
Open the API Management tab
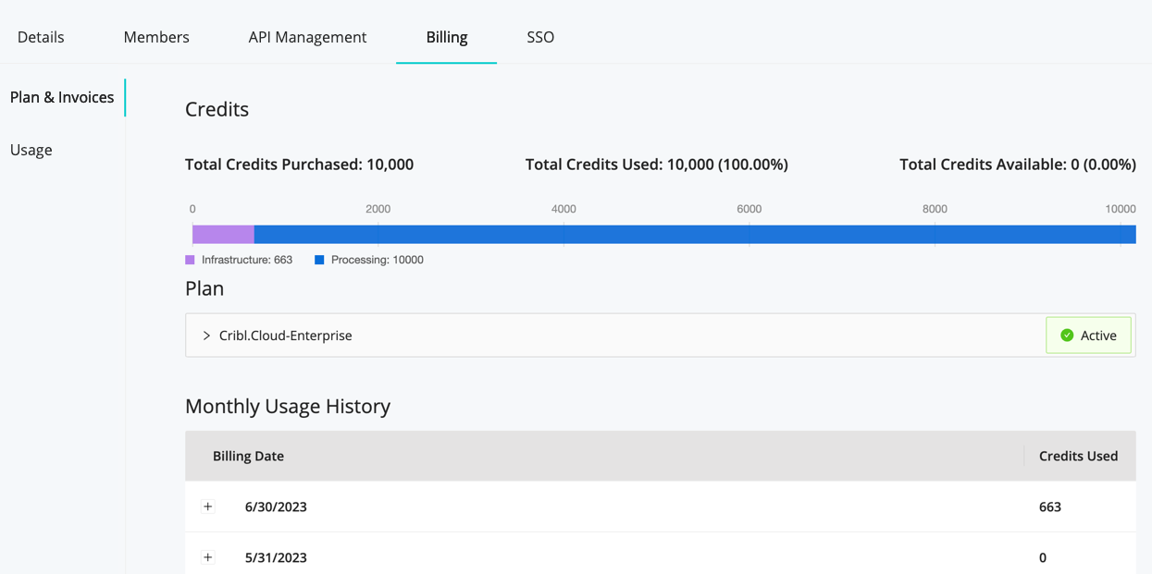point(307,37)
